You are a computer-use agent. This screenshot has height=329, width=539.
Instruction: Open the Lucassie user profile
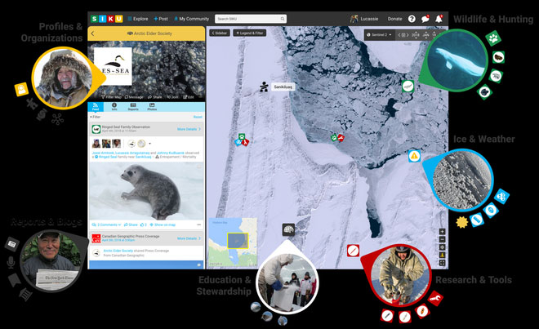[x=364, y=19]
